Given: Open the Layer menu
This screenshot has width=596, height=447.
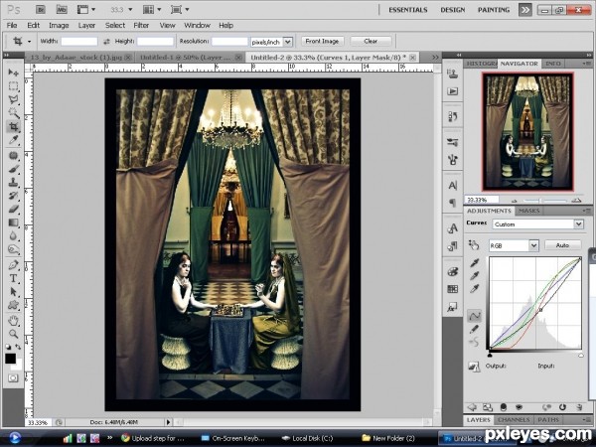Looking at the screenshot, I should 86,26.
